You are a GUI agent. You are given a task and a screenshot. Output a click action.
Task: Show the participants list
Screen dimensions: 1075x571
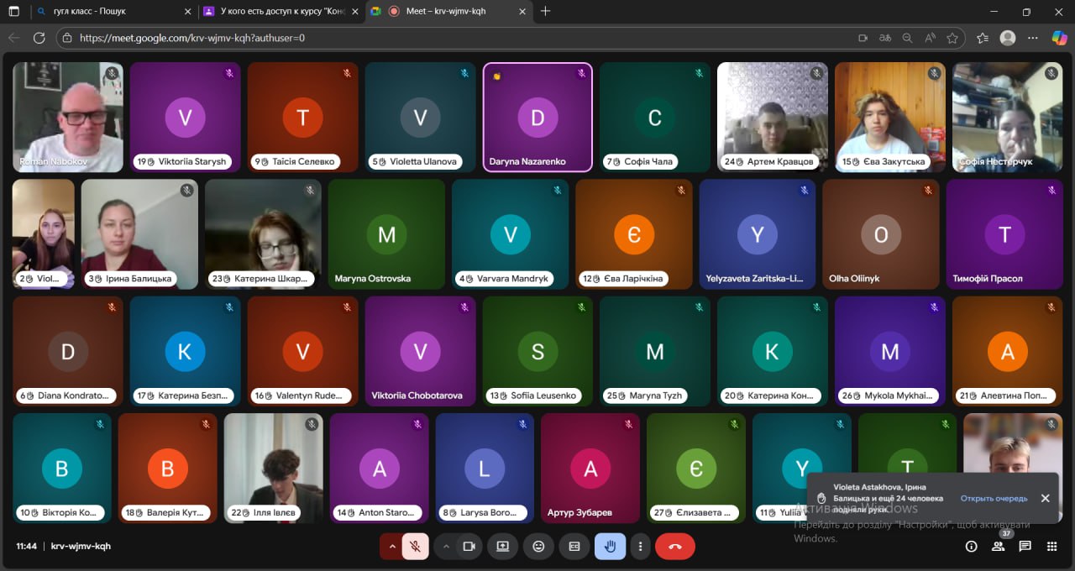tap(998, 546)
